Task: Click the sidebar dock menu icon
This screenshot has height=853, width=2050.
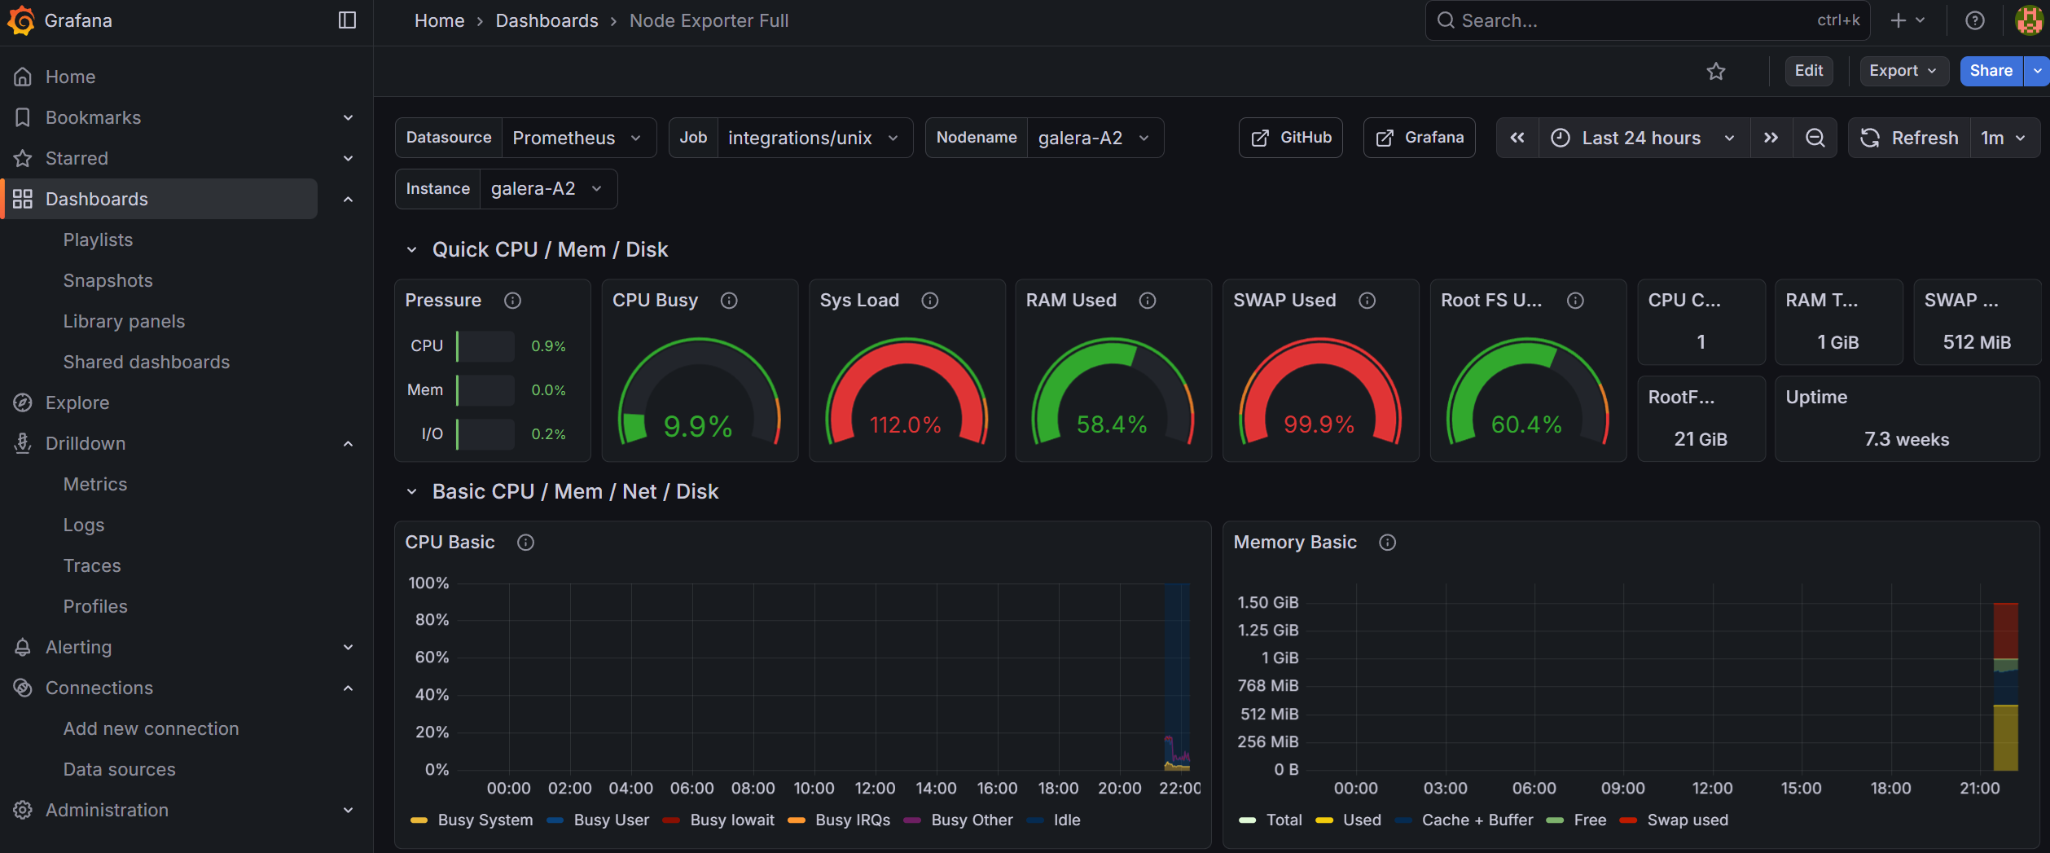Action: point(347,20)
